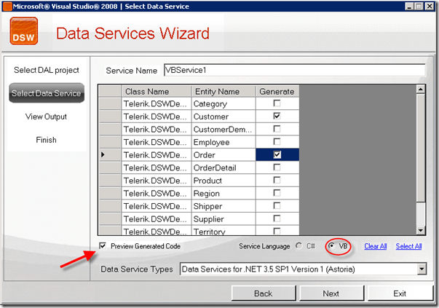Minimize the wizard window
439x308 pixels.
(410, 6)
